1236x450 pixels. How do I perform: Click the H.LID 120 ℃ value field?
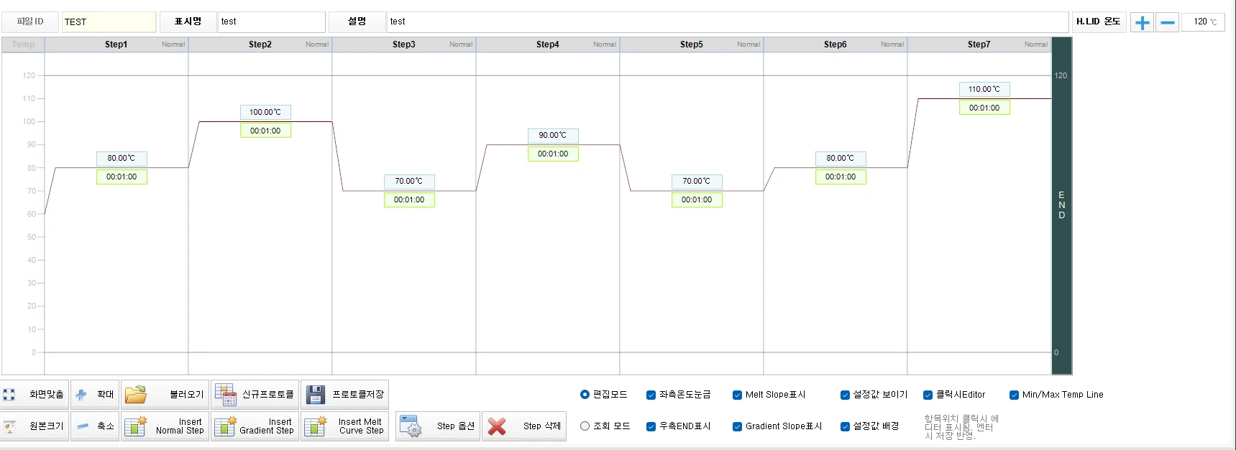click(1203, 22)
